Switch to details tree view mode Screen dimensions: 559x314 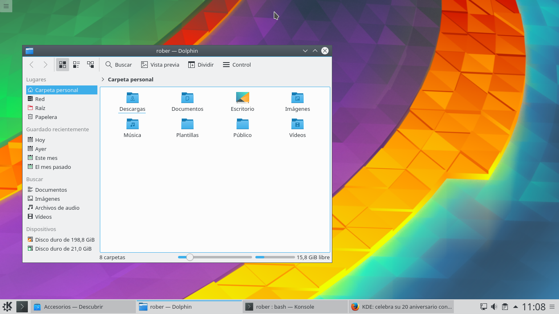click(x=90, y=65)
